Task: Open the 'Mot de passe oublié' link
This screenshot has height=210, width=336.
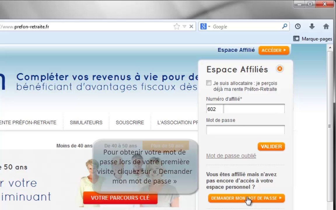Action: [231, 156]
